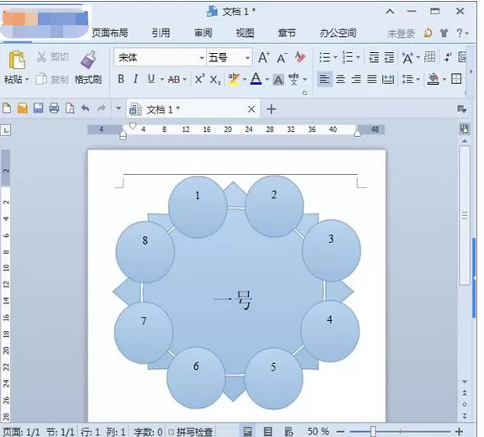Toggle Underline formatting
Viewport: 484px width, 437px height.
point(151,79)
